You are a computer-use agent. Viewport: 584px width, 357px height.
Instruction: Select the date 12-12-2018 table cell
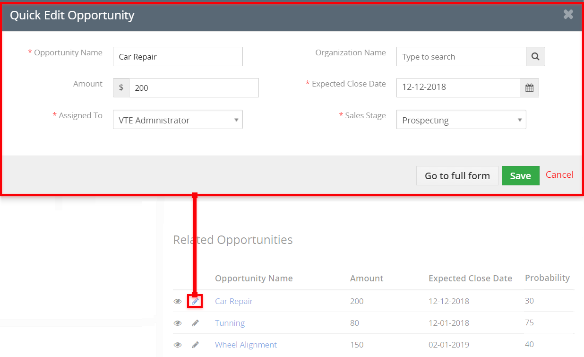tap(449, 301)
